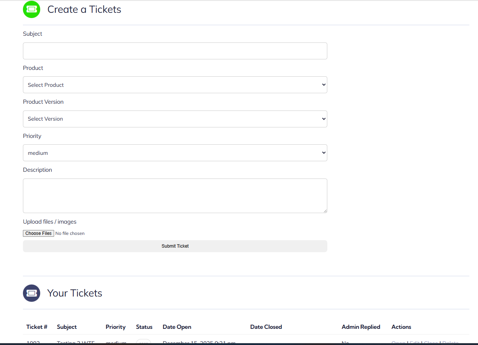Click the Priority column header in tickets table

click(115, 327)
